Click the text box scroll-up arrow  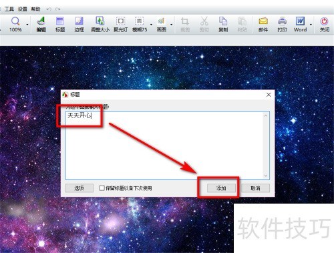tap(266, 115)
